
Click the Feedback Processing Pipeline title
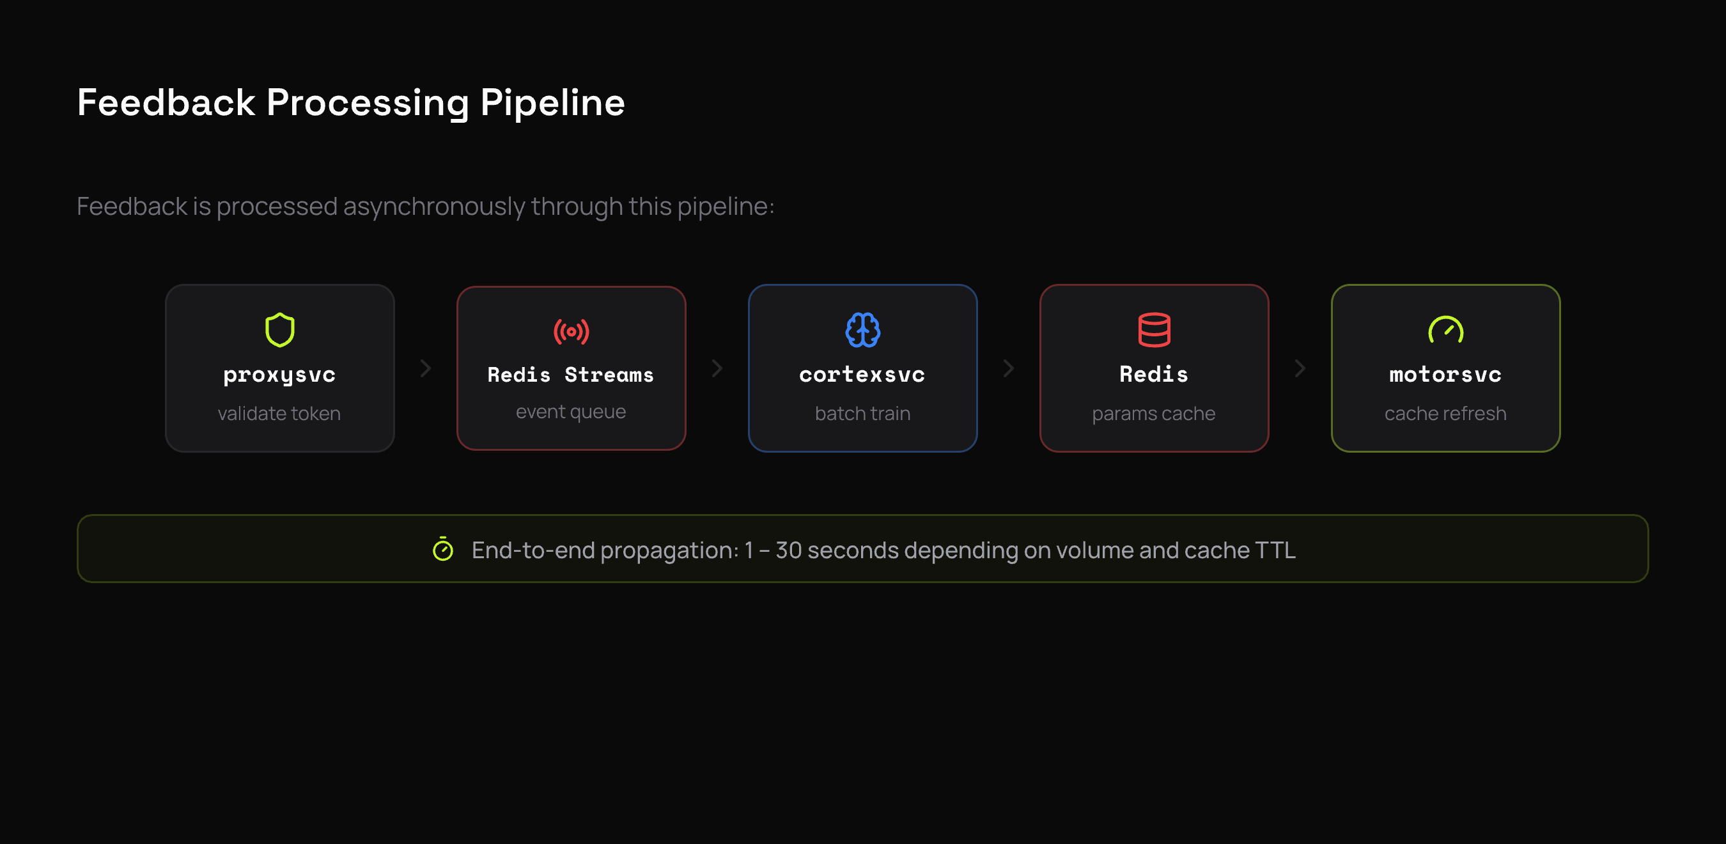pyautogui.click(x=351, y=102)
